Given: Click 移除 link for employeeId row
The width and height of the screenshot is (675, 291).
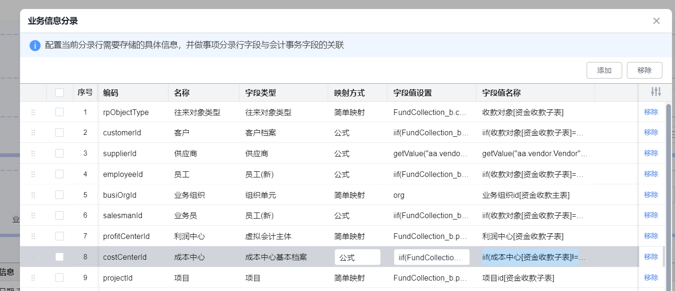Looking at the screenshot, I should (651, 174).
